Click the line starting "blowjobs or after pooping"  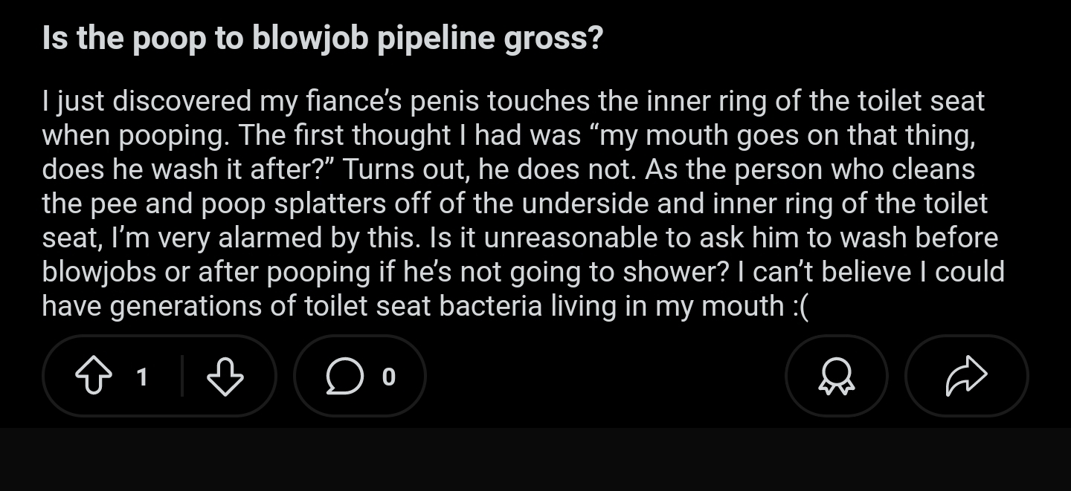point(523,272)
